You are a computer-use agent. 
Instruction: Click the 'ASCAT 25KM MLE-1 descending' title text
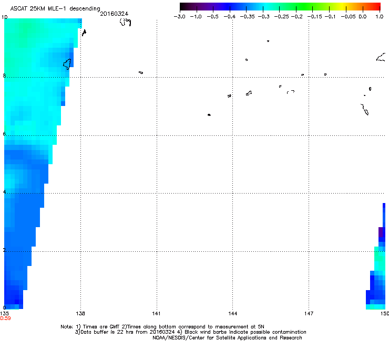pos(55,9)
